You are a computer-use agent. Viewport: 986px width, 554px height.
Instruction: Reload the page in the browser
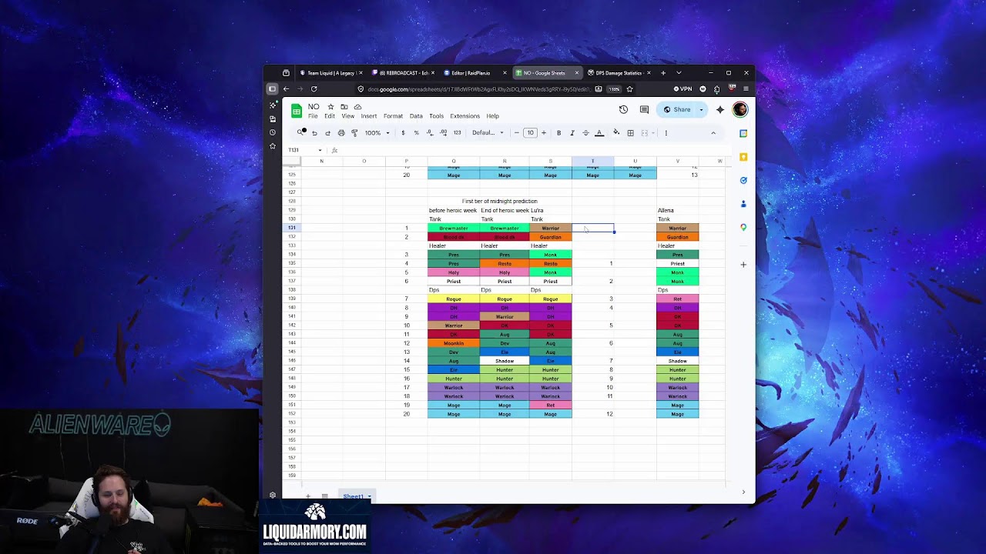click(x=314, y=89)
